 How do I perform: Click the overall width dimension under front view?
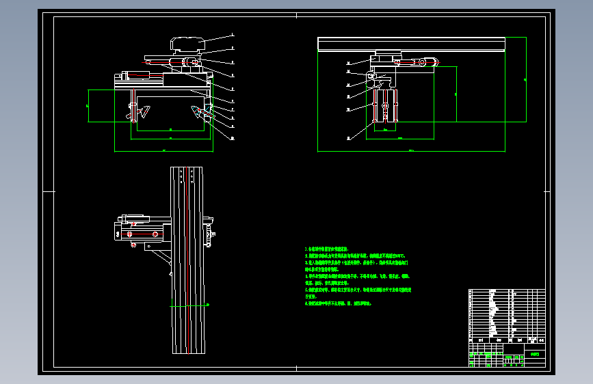point(163,150)
